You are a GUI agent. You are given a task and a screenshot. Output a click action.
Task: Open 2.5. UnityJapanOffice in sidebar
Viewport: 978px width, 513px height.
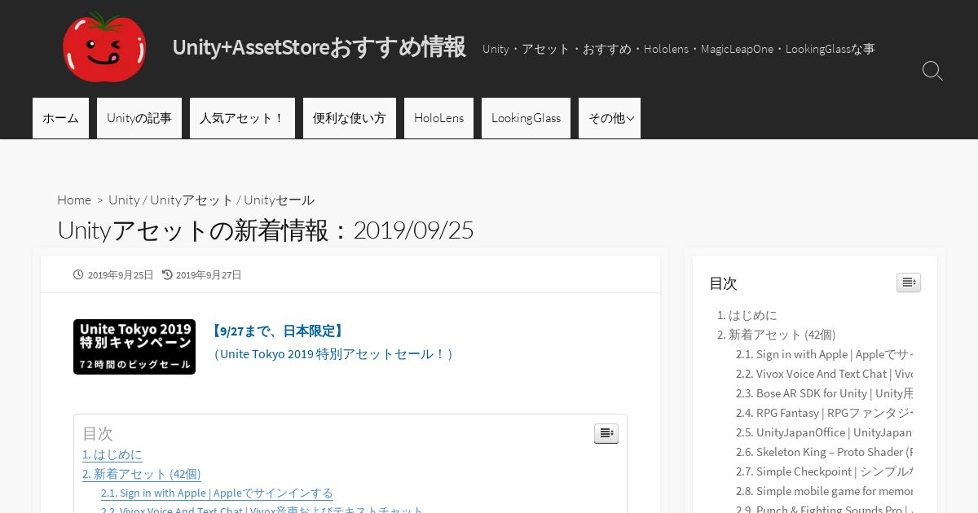[x=824, y=432]
